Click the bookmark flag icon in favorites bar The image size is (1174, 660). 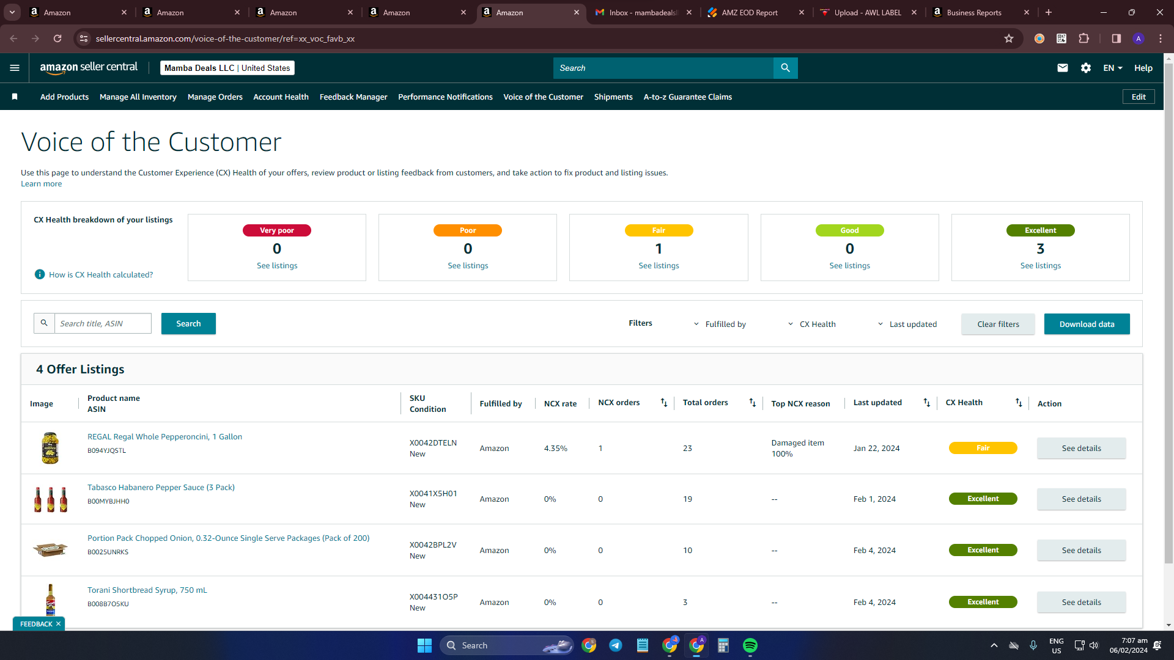[x=15, y=97]
